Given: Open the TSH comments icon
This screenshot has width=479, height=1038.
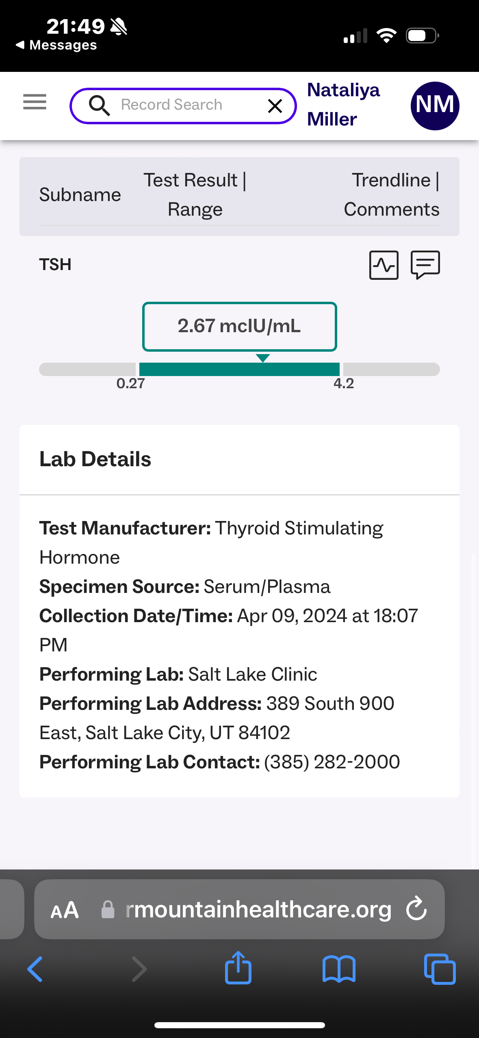Looking at the screenshot, I should coord(425,265).
